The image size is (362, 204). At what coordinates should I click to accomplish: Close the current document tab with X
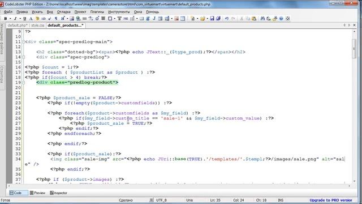click(x=355, y=25)
